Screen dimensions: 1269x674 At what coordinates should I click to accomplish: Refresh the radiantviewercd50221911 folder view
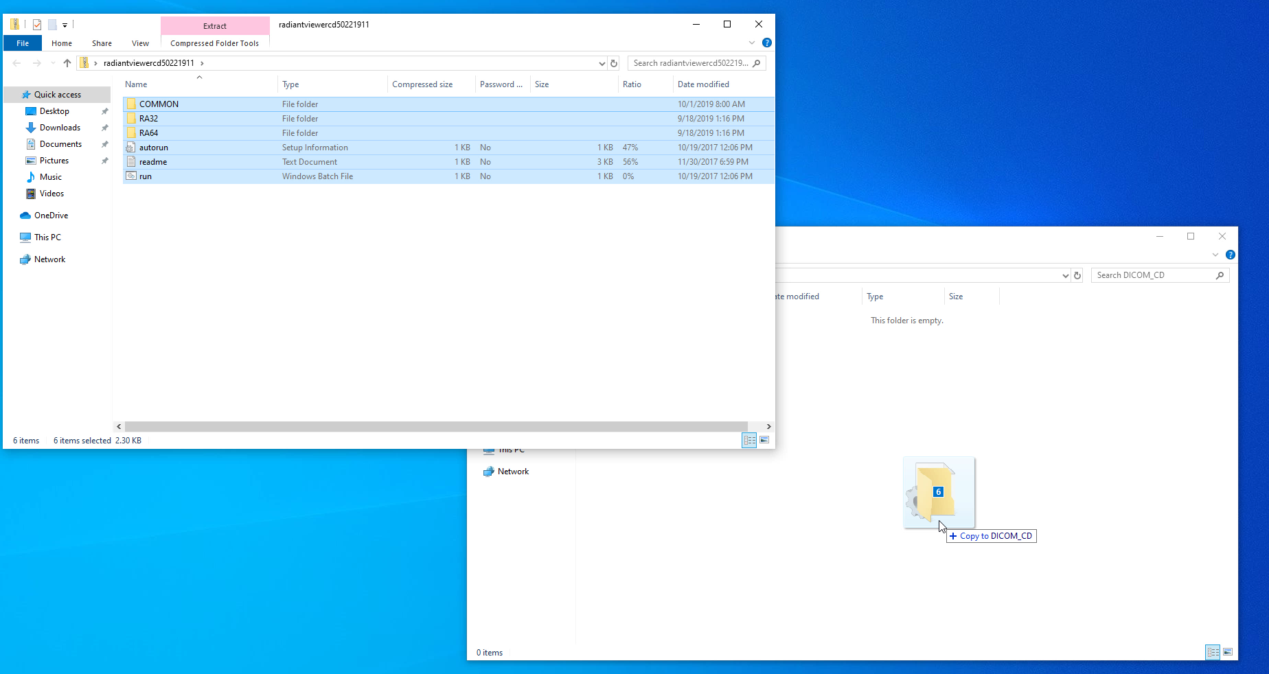[614, 63]
